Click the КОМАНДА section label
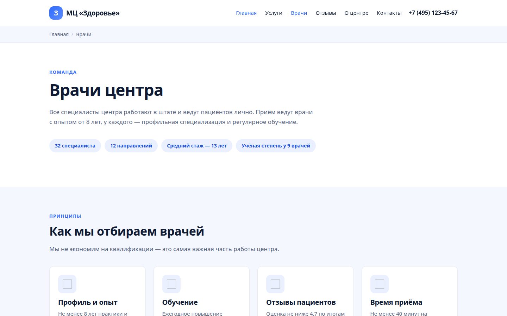The height and width of the screenshot is (316, 507). [x=63, y=72]
